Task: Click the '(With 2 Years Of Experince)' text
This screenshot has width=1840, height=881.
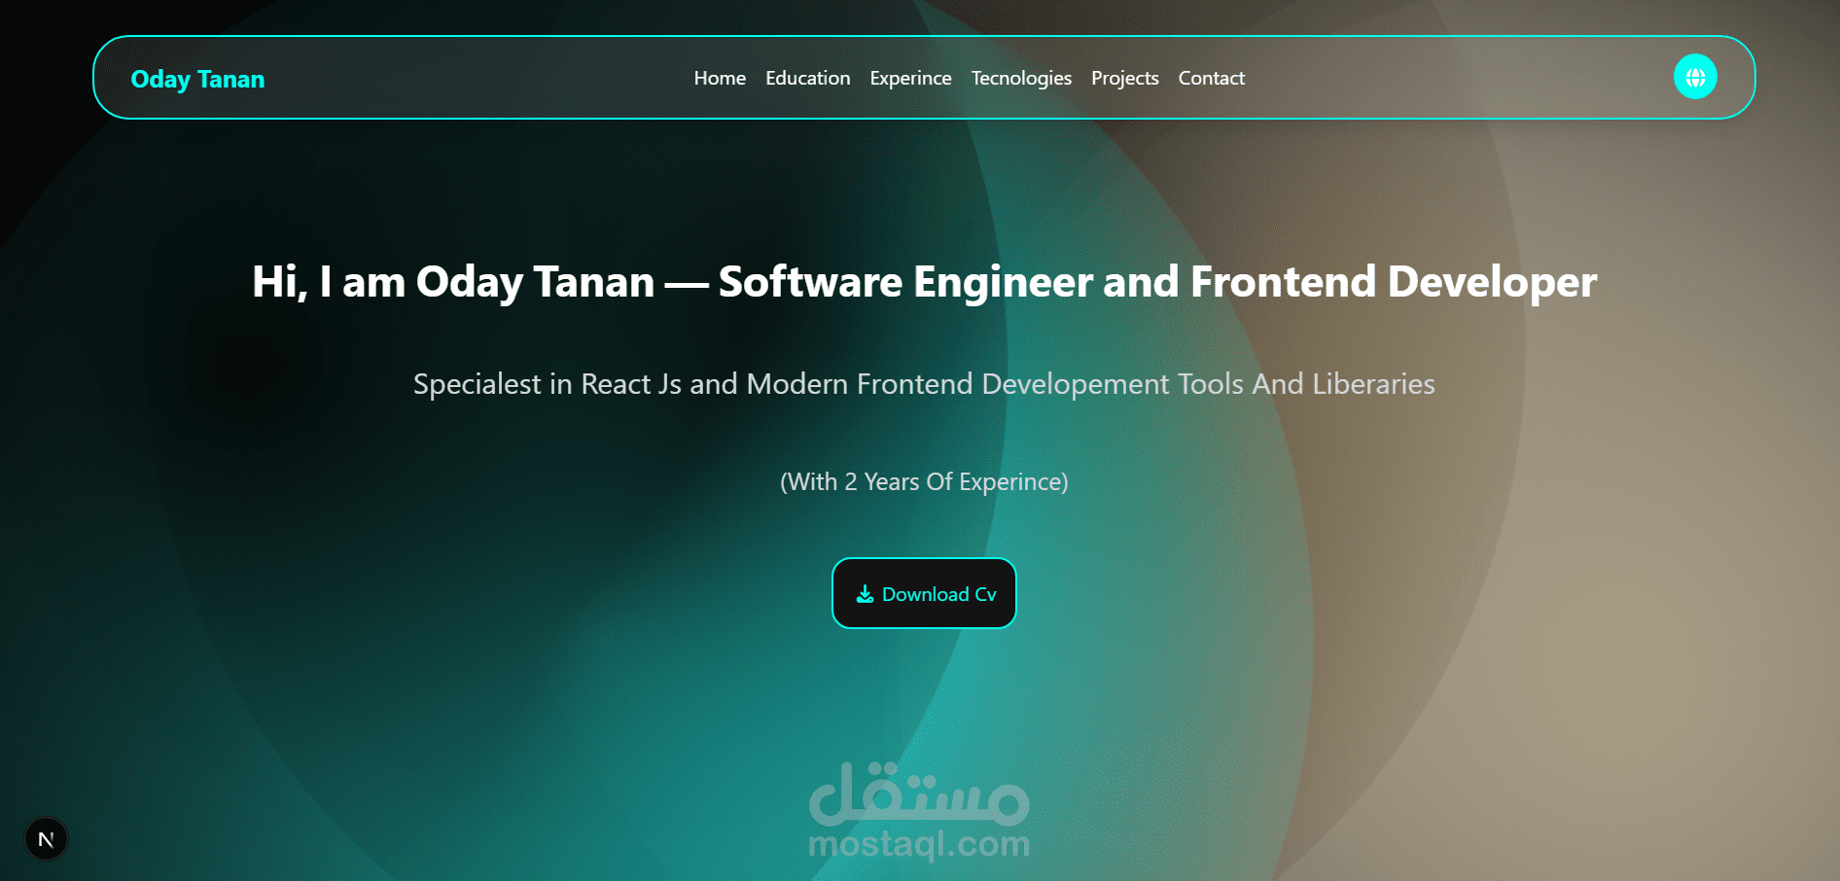Action: [924, 481]
